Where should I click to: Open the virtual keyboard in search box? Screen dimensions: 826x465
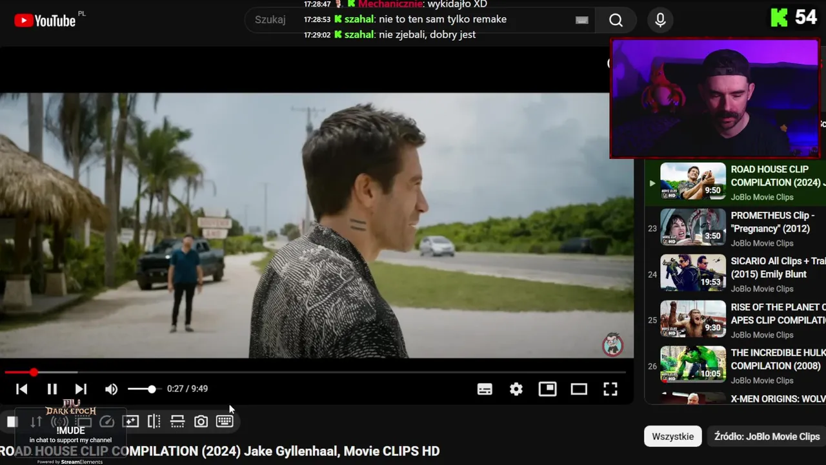point(582,20)
